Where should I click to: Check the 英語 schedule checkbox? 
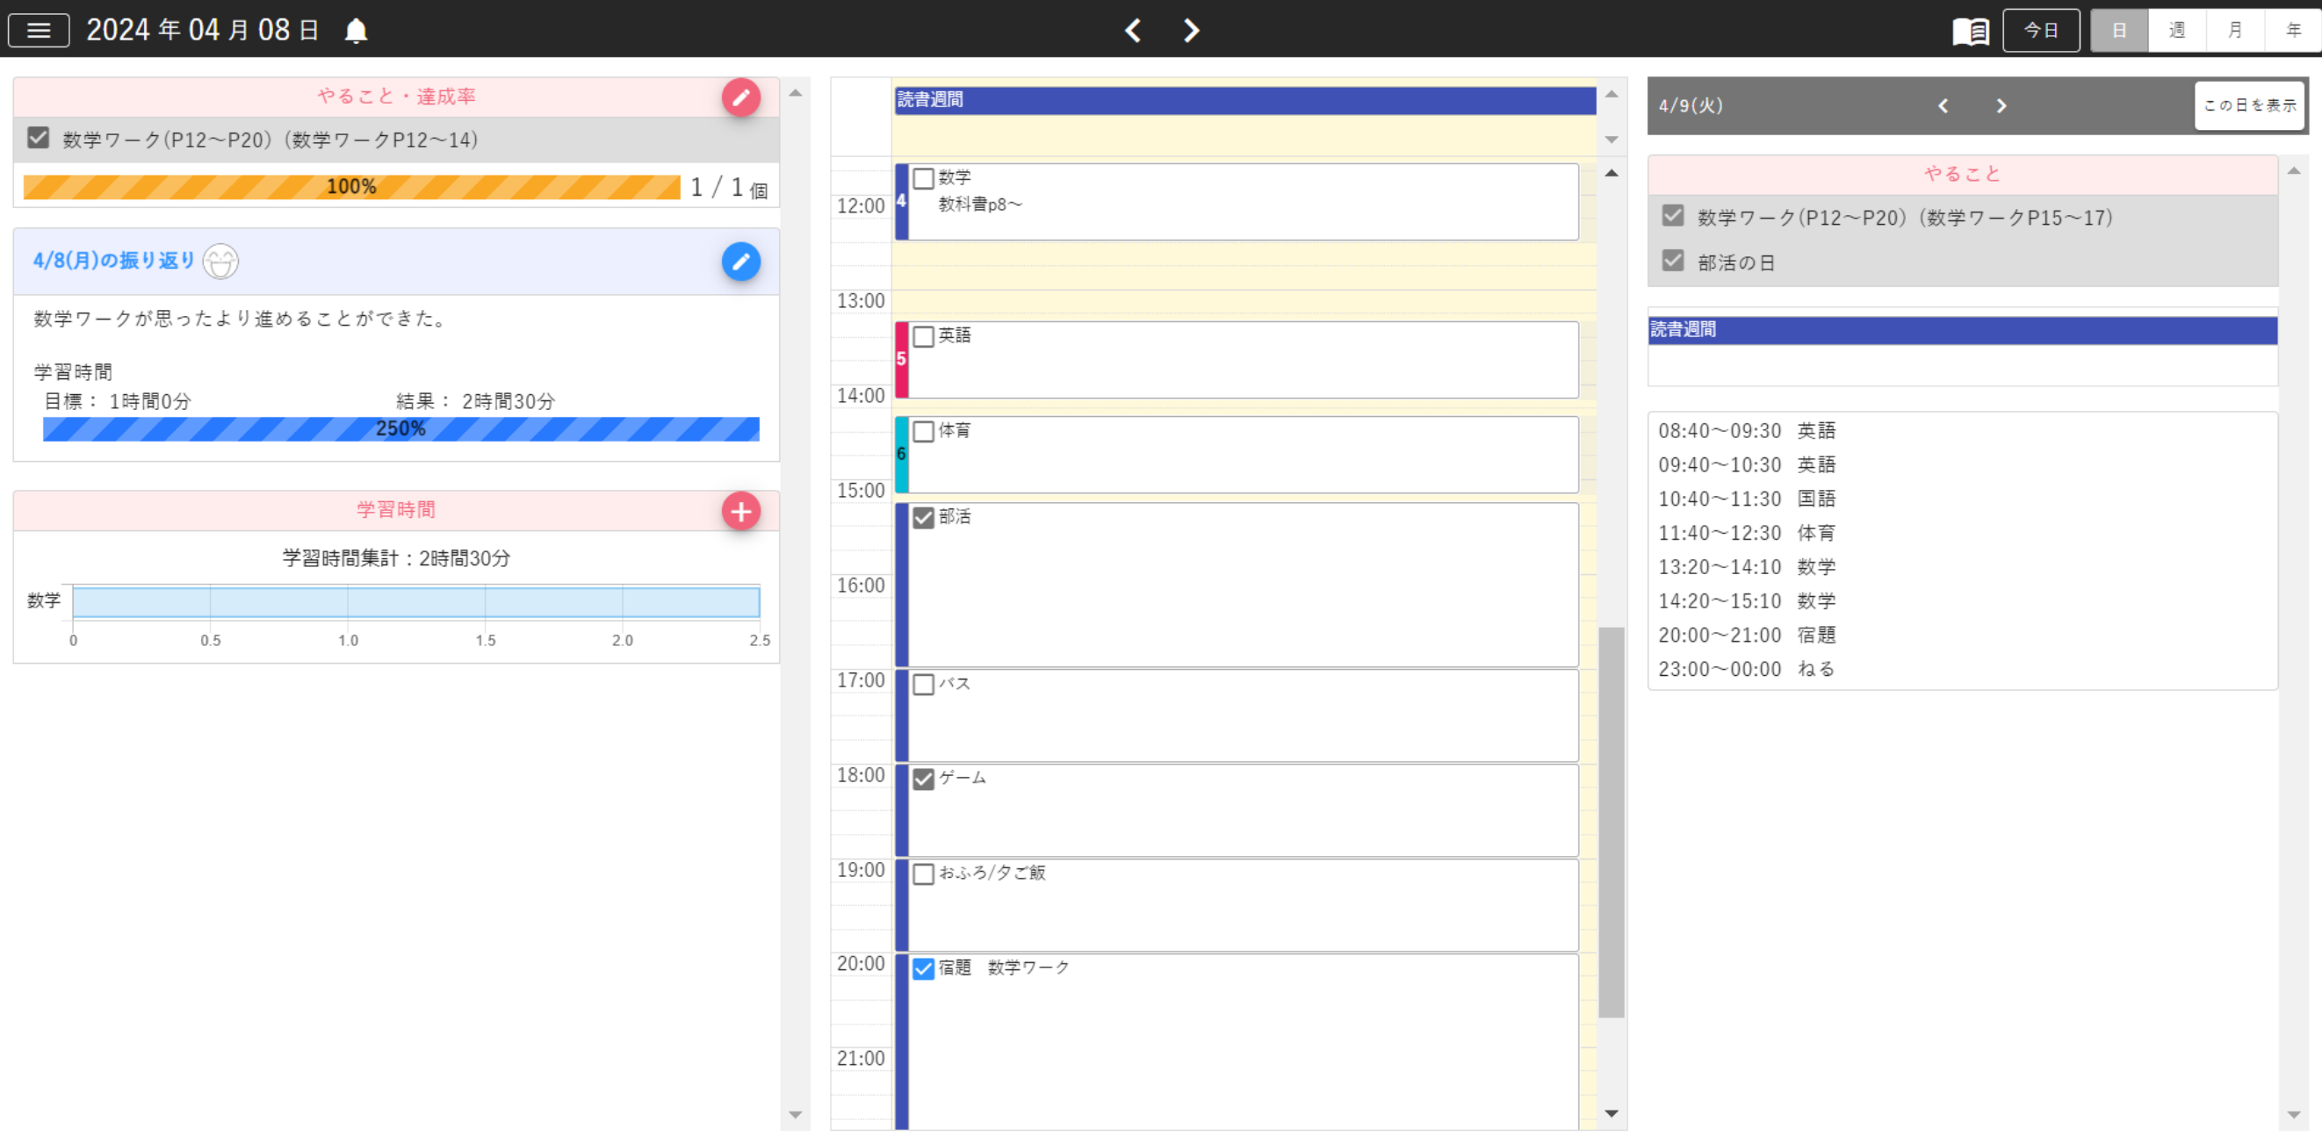tap(923, 337)
